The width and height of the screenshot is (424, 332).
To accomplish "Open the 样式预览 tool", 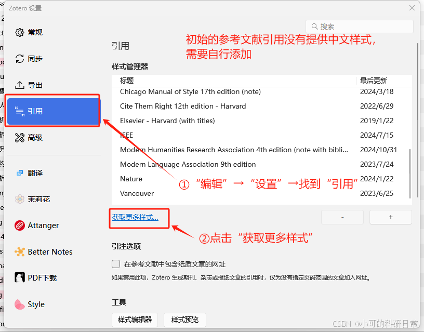I will (185, 320).
